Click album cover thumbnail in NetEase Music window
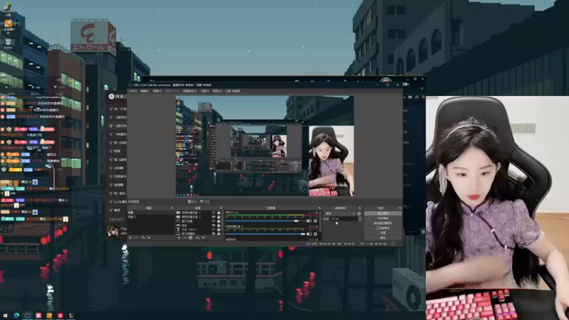569x320 pixels. click(x=112, y=230)
